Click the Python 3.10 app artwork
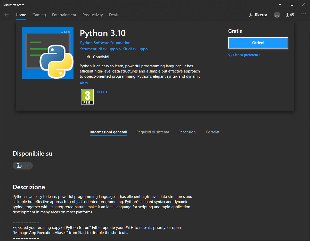 coord(48,53)
